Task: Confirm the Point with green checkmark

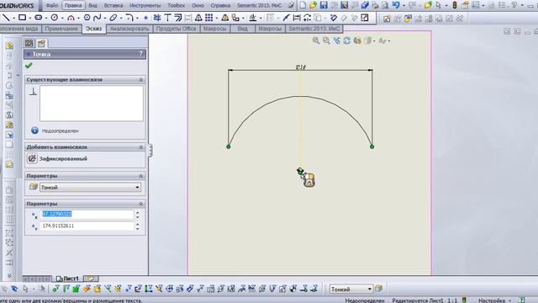Action: [x=29, y=66]
